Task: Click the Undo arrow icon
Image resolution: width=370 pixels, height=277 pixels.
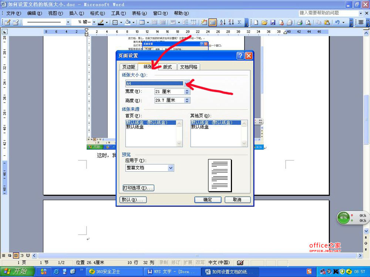Action: pos(337,22)
